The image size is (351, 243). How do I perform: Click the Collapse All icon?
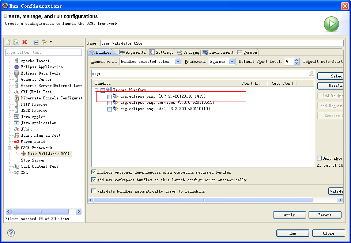(36, 42)
